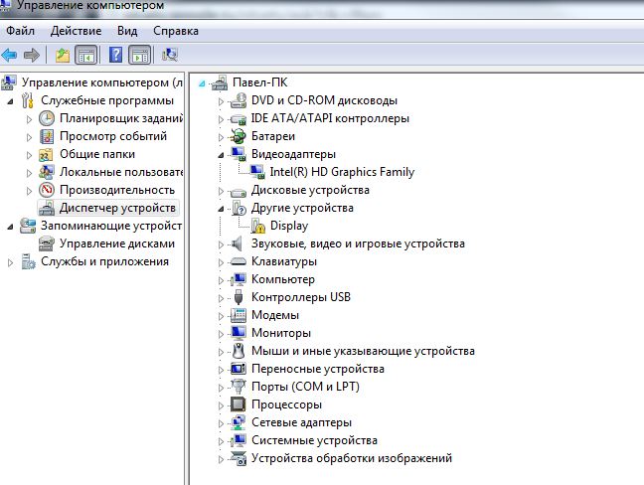Click the Intel(R) HD Graphics Family device icon
This screenshot has height=485, width=644.
point(257,172)
